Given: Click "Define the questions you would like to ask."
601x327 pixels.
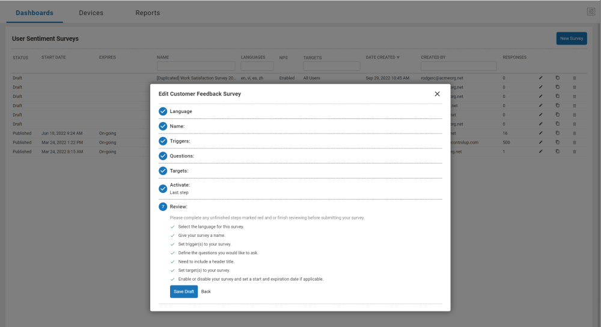Looking at the screenshot, I should (x=218, y=253).
